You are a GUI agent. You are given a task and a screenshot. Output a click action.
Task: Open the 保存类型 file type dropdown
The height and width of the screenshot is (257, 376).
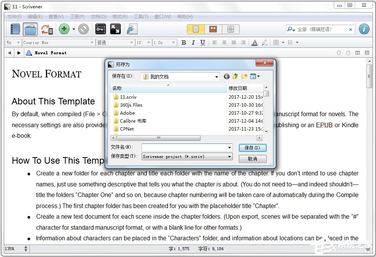[187, 156]
